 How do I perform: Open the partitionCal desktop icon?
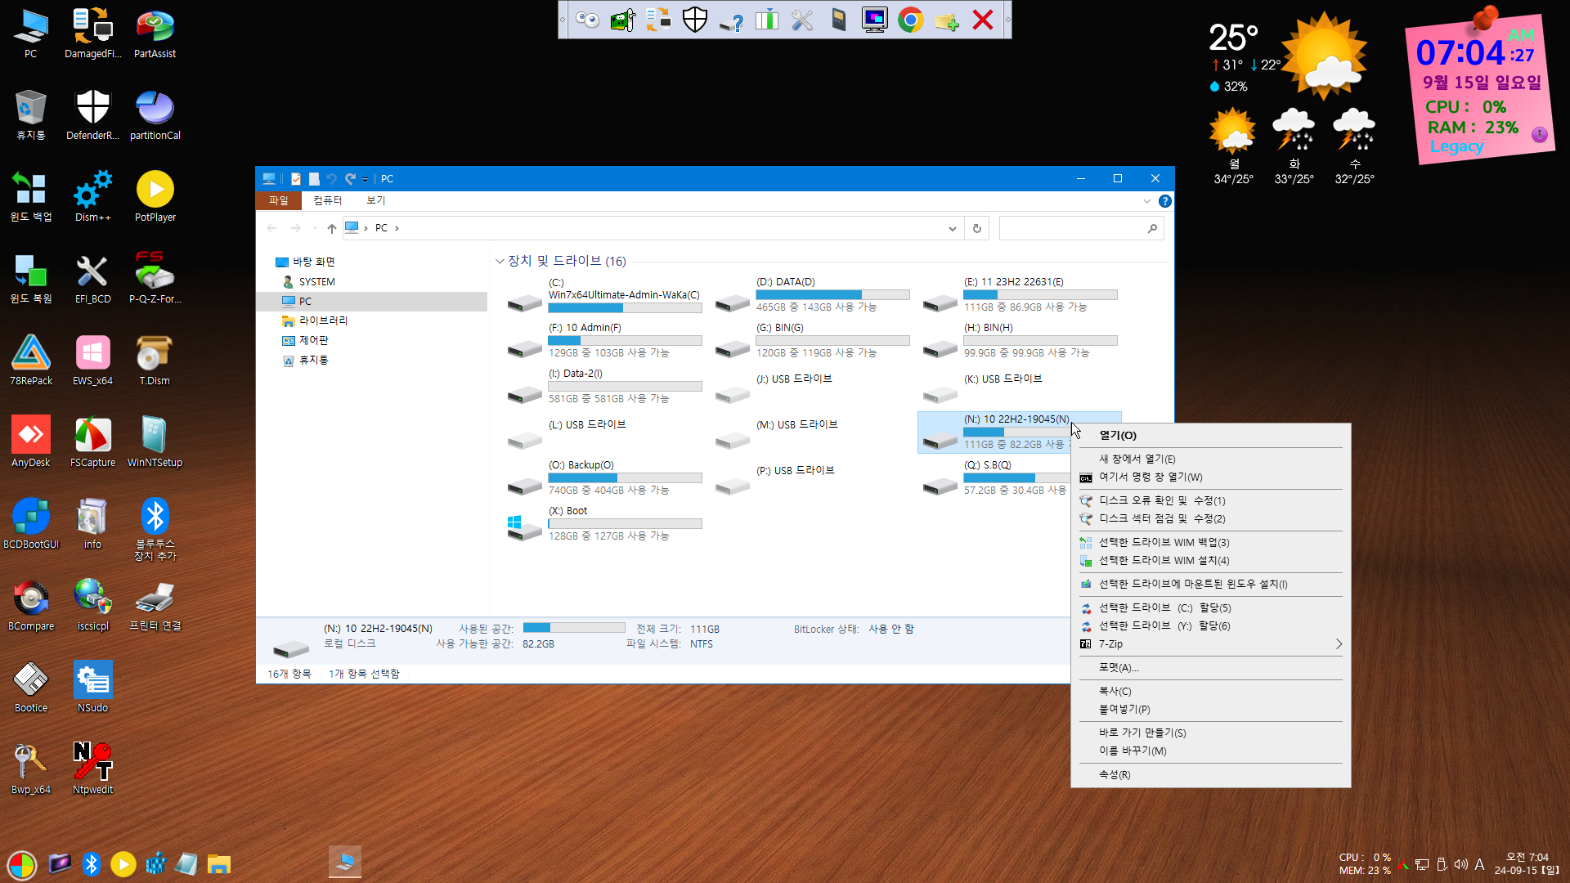(155, 116)
